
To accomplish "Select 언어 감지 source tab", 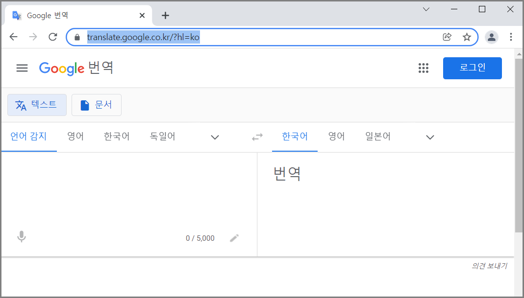I will [x=29, y=137].
